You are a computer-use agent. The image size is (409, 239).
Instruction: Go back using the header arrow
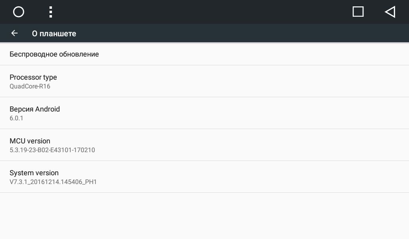(x=14, y=33)
